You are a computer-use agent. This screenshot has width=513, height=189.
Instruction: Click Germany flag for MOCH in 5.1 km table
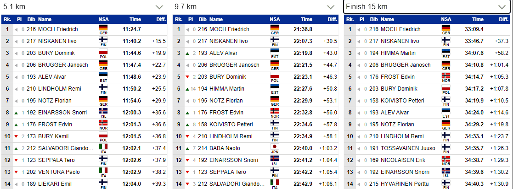103,28
